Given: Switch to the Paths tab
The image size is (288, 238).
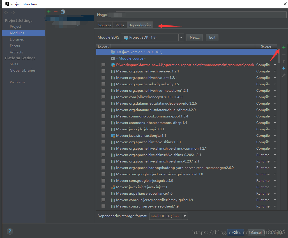Looking at the screenshot, I should [x=120, y=25].
